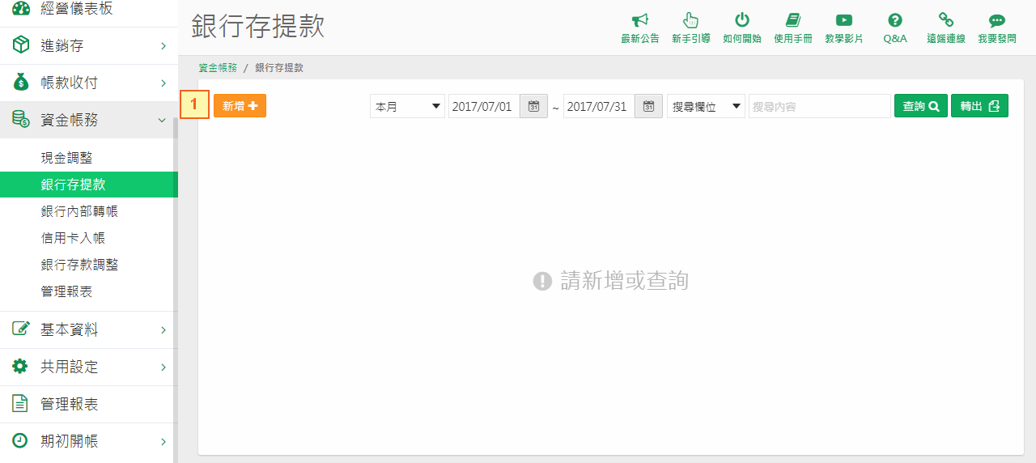Expand the 期初開帳 menu chevron
This screenshot has height=463, width=1036.
[x=163, y=442]
